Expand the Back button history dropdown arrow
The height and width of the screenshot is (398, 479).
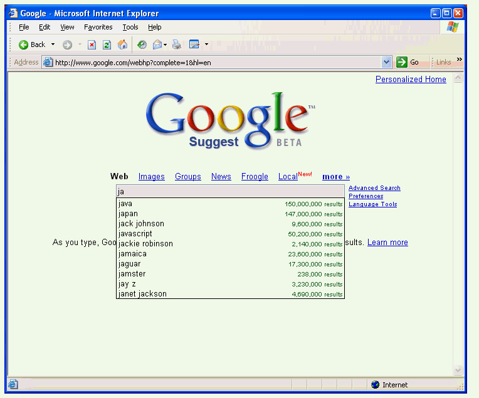(53, 45)
